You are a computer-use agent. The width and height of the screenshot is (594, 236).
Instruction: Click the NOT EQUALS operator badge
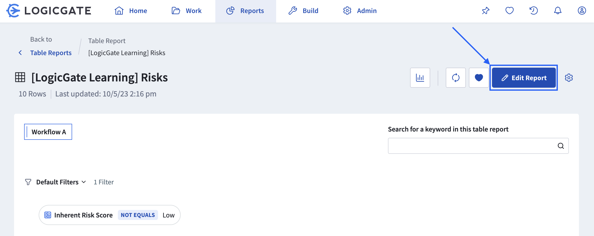click(138, 215)
